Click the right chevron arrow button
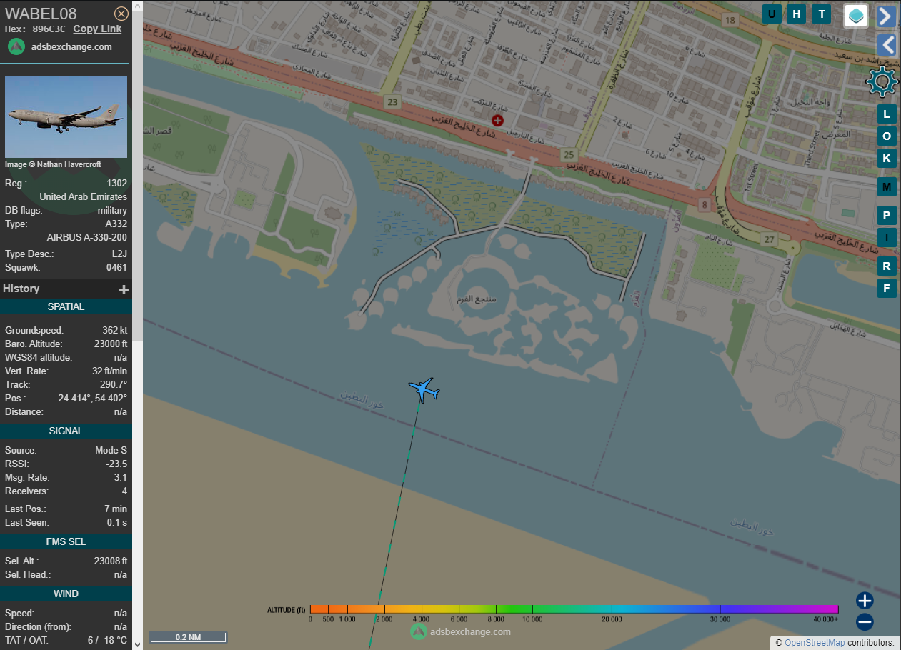901x650 pixels. [886, 16]
